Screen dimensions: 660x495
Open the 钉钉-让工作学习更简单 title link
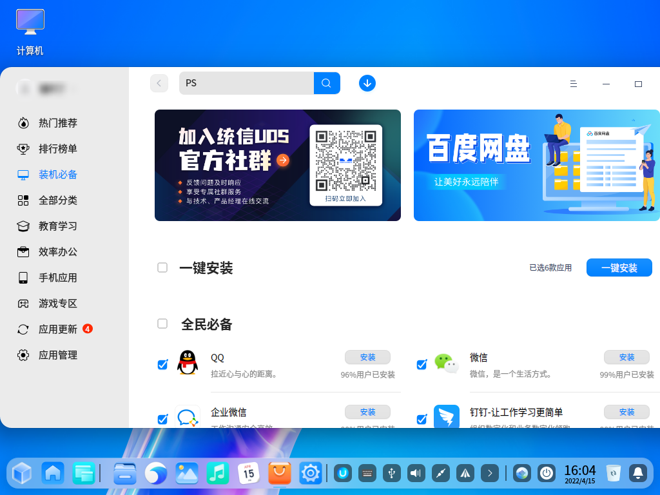coord(516,412)
